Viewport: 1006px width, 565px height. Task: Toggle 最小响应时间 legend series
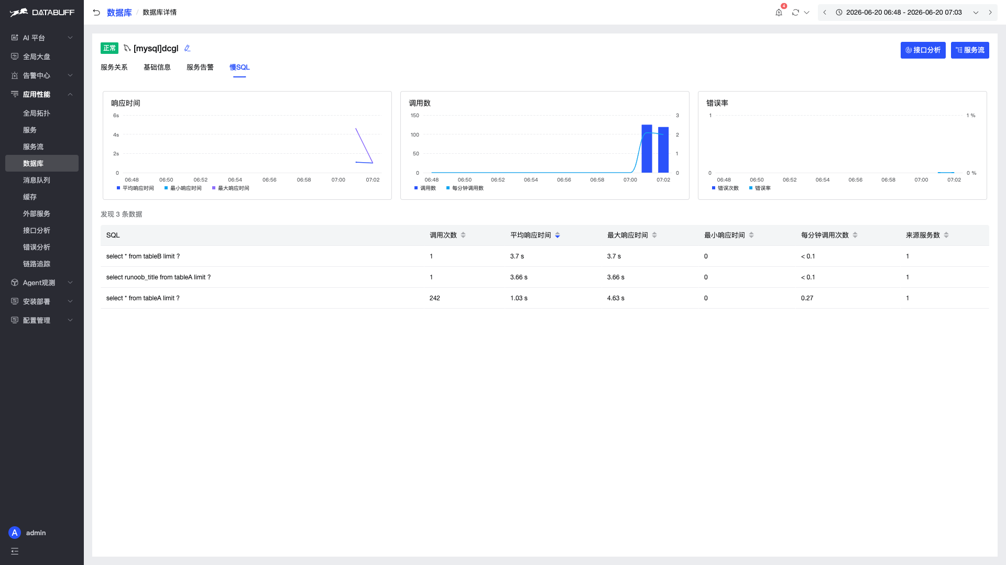[x=183, y=188]
